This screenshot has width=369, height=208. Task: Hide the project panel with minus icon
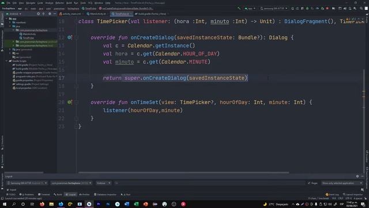point(55,14)
